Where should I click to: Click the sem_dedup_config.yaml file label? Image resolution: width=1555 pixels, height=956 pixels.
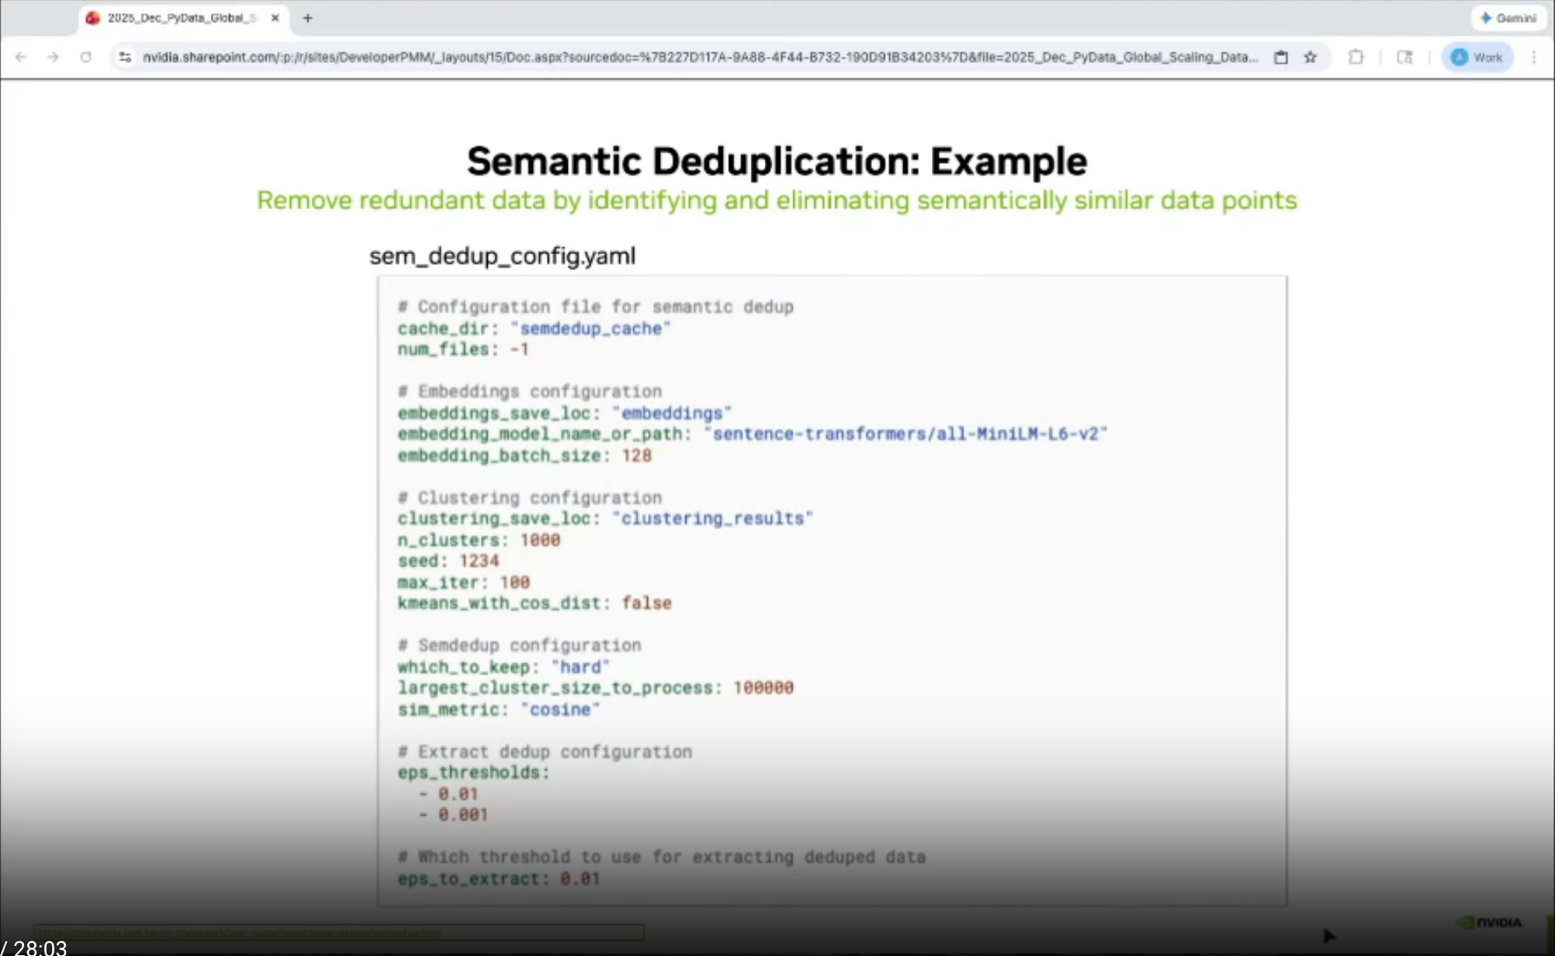pyautogui.click(x=502, y=256)
